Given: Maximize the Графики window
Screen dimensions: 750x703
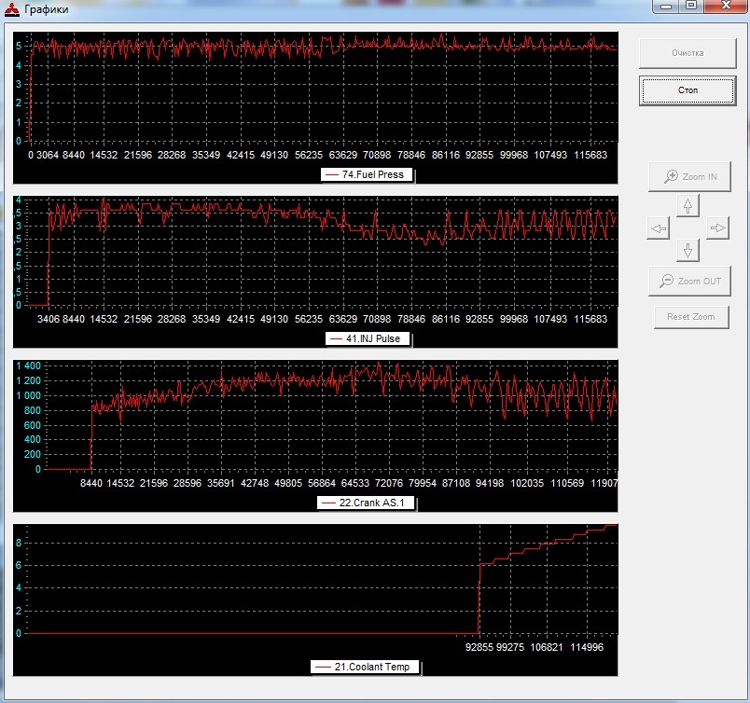Looking at the screenshot, I should (691, 7).
